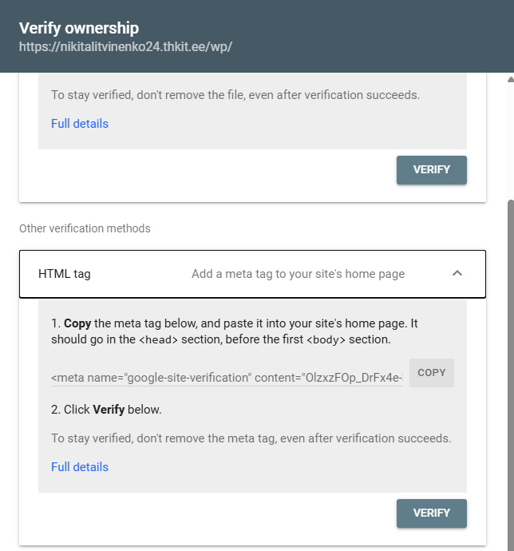Viewport: 514px width, 551px height.
Task: Click the 'Other verification methods' label
Action: pyautogui.click(x=85, y=228)
